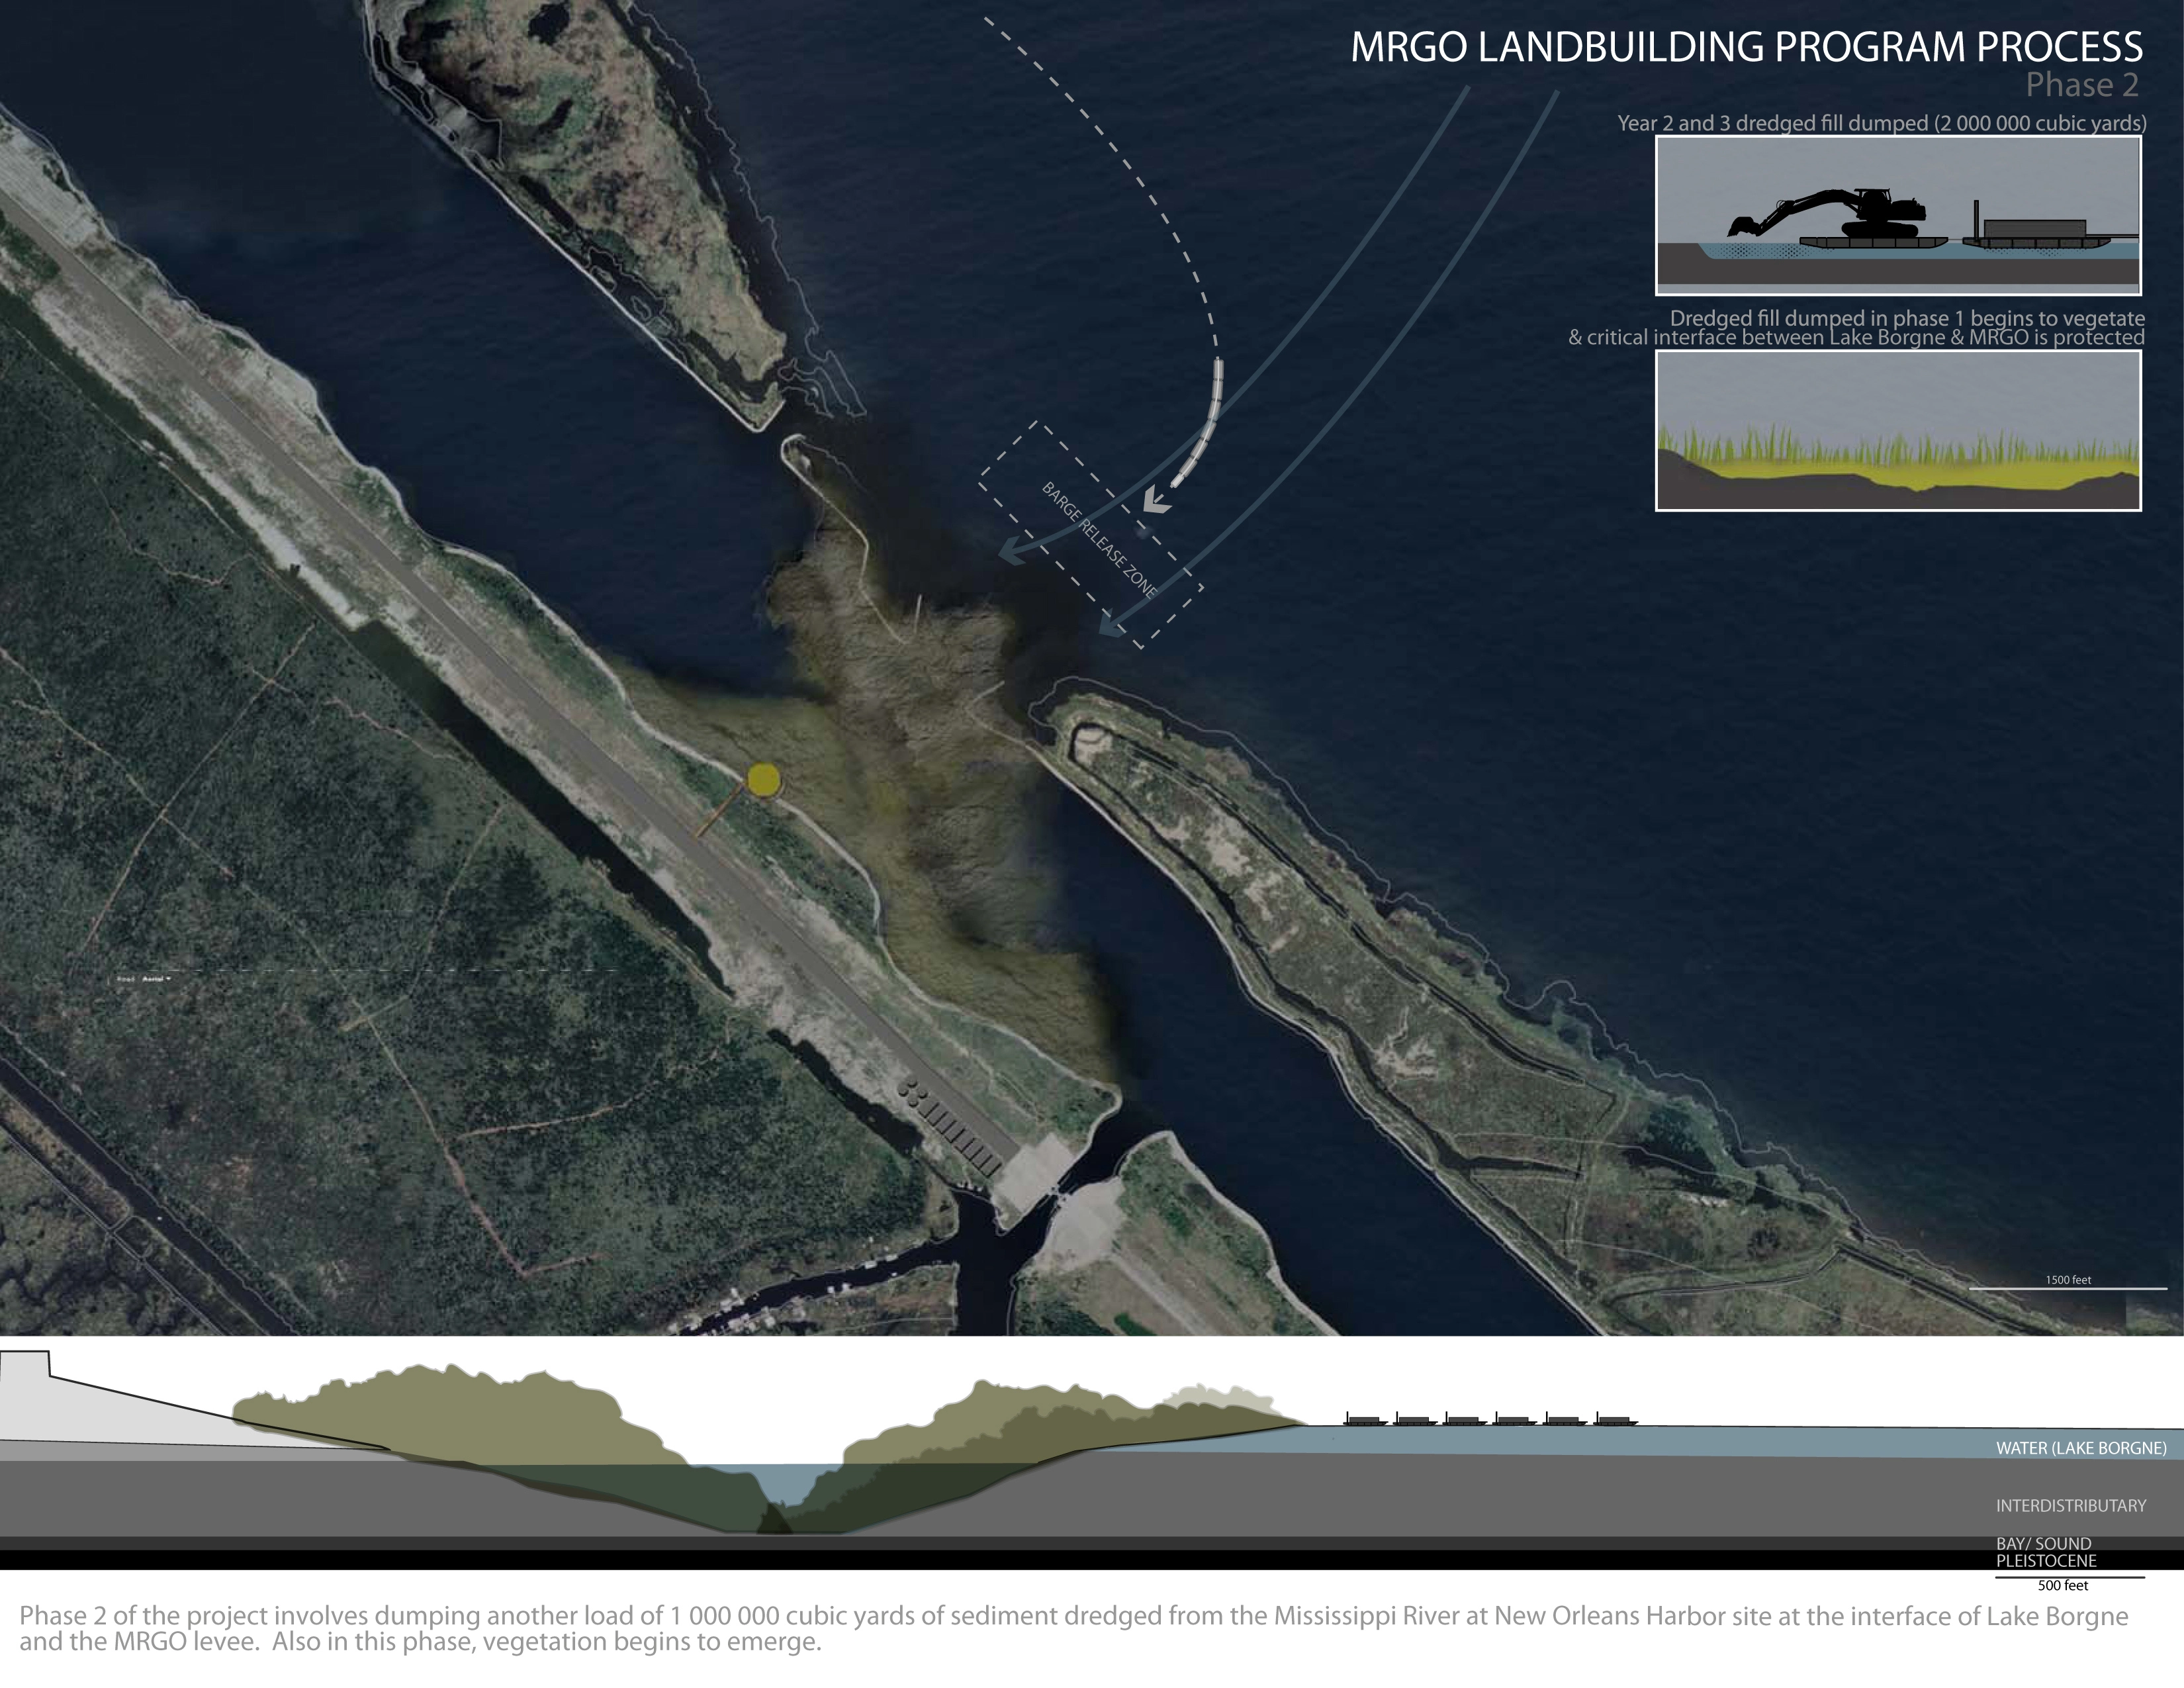The image size is (2184, 1688).
Task: Click the INTERDISTRIBUTARY layer label
Action: (2071, 1505)
